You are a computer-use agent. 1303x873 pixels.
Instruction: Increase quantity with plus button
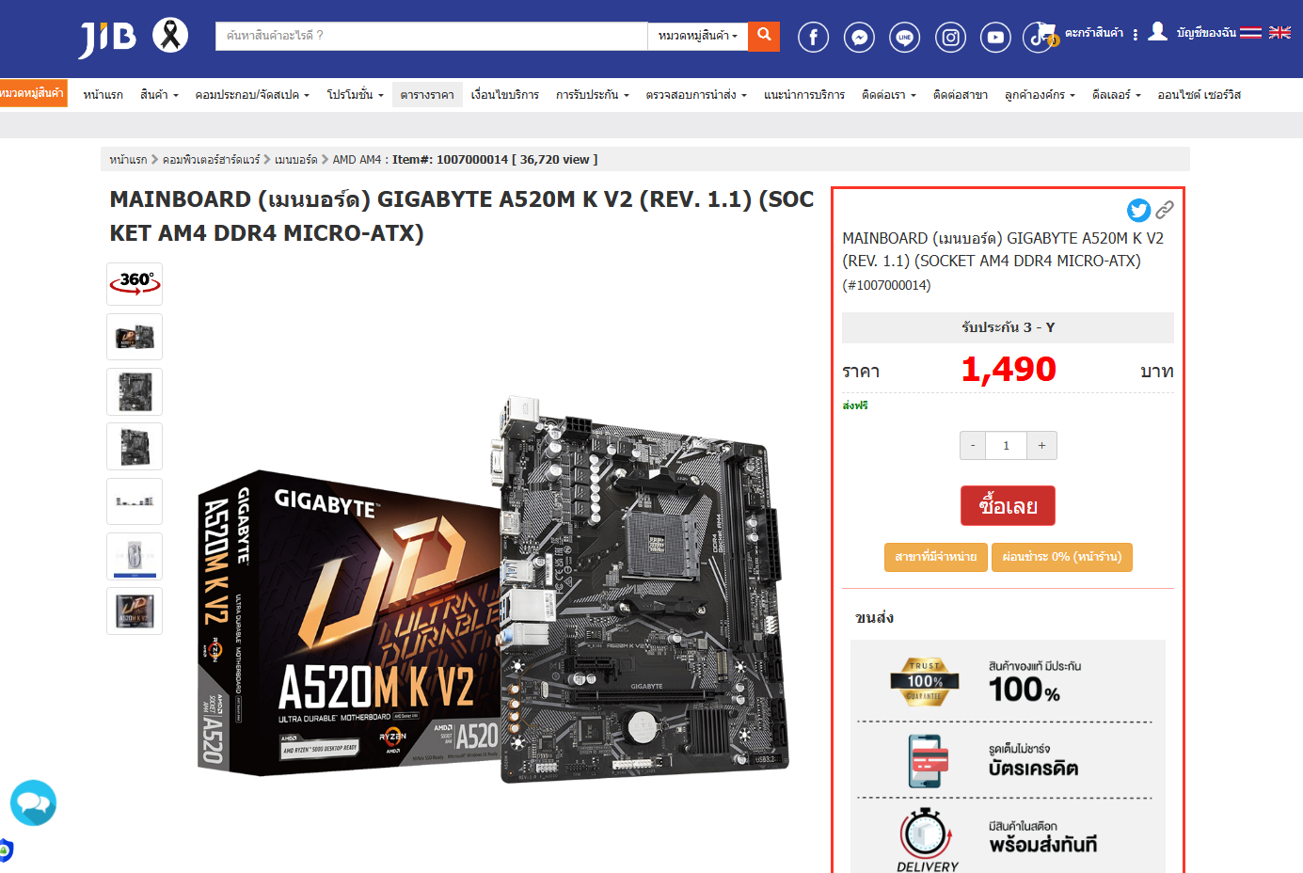tap(1041, 445)
